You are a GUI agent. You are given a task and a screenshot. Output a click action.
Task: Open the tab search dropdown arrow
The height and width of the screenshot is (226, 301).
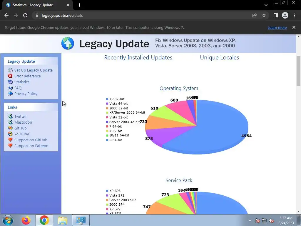click(x=266, y=5)
